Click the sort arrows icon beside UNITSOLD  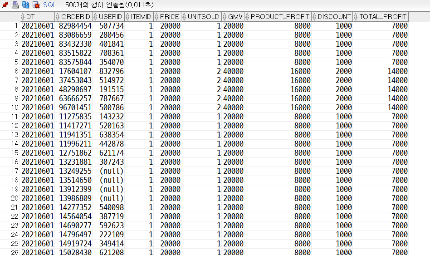click(184, 17)
